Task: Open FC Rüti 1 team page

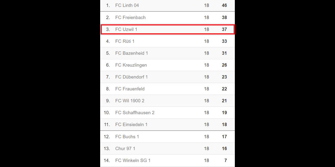Action: [x=125, y=41]
